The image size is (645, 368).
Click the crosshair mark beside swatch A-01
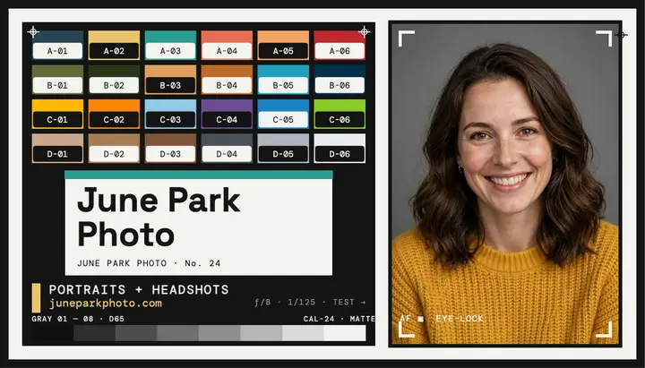coord(33,31)
